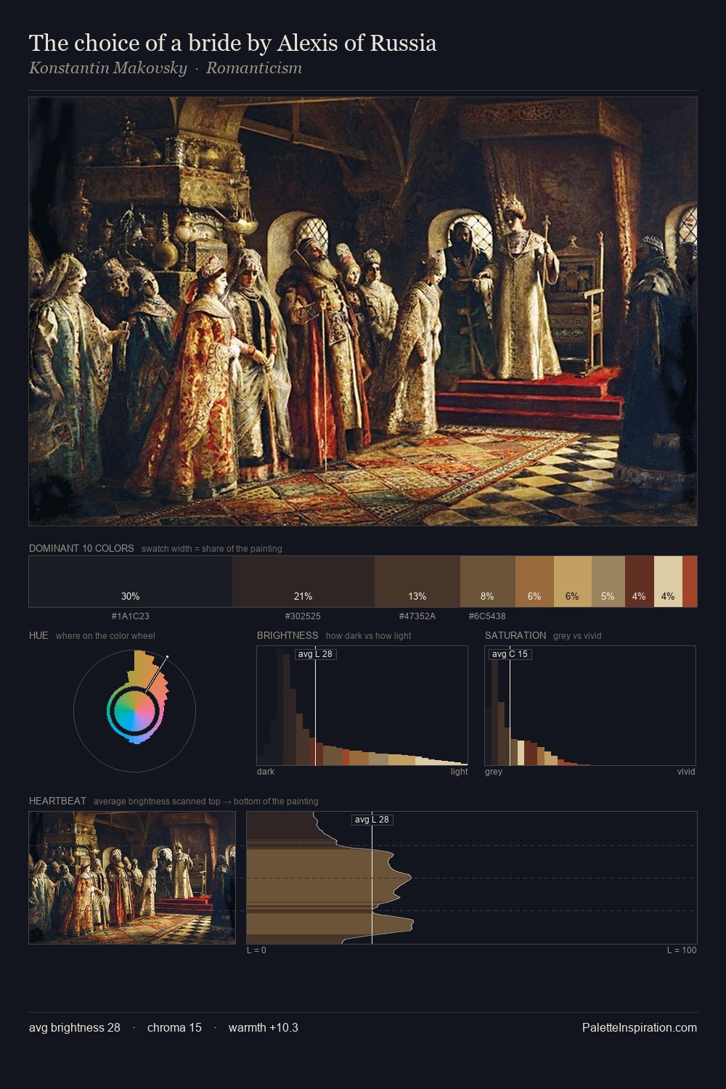The width and height of the screenshot is (726, 1089).
Task: Click 'avg brightness 28' in the footer
Action: coord(75,1027)
